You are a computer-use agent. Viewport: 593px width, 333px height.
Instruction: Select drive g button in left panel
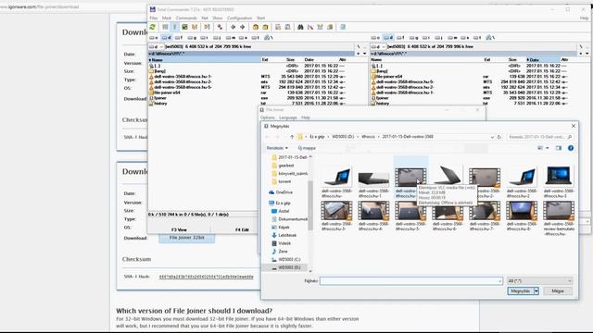(192, 38)
